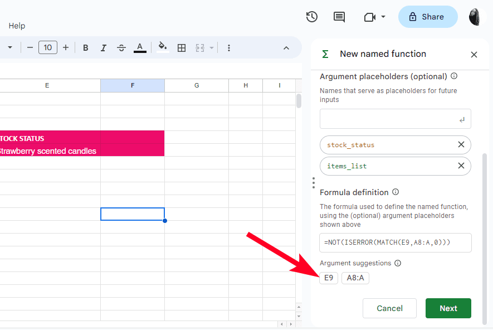Open the toolbar's three-dot more options

(x=228, y=48)
